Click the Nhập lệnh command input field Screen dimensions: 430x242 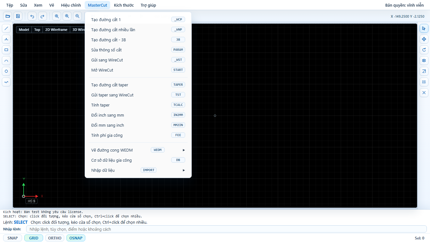pos(226,229)
